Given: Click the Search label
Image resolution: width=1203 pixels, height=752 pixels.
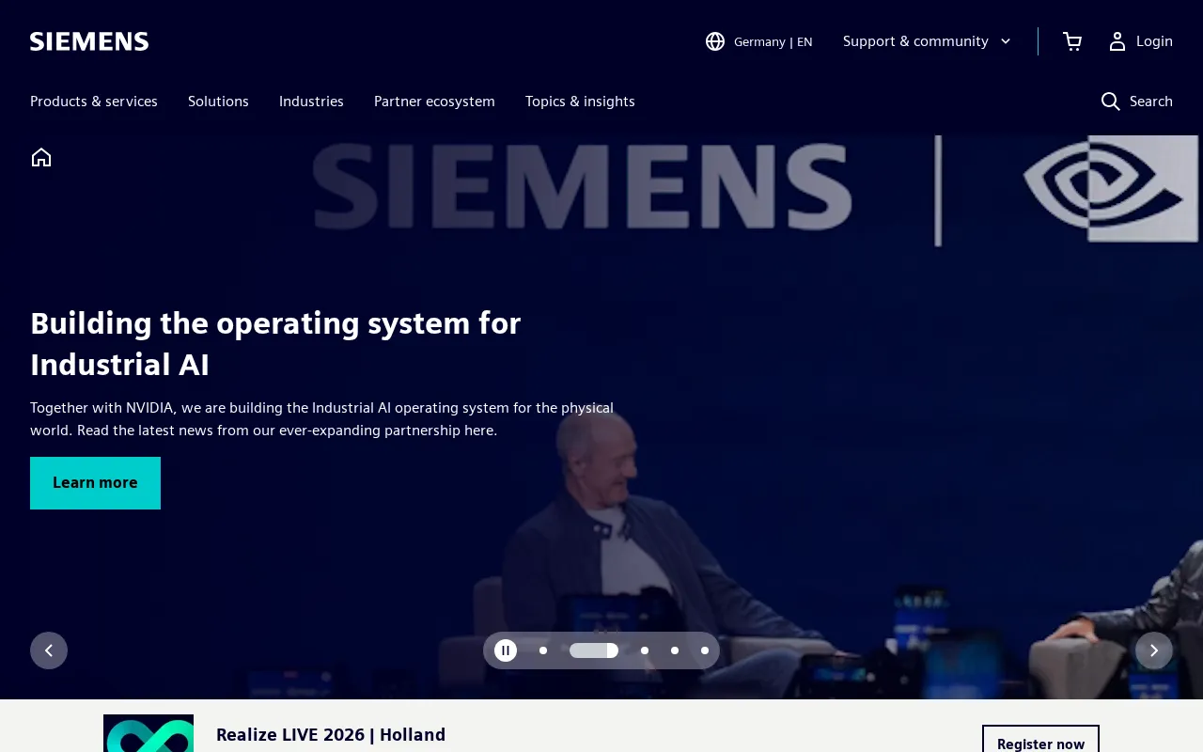Looking at the screenshot, I should point(1151,102).
